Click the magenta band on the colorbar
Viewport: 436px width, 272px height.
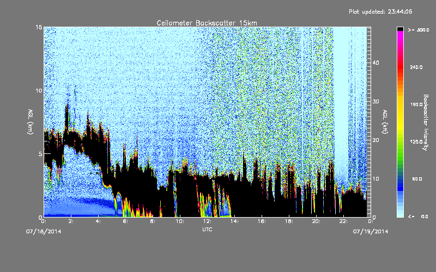coord(400,35)
